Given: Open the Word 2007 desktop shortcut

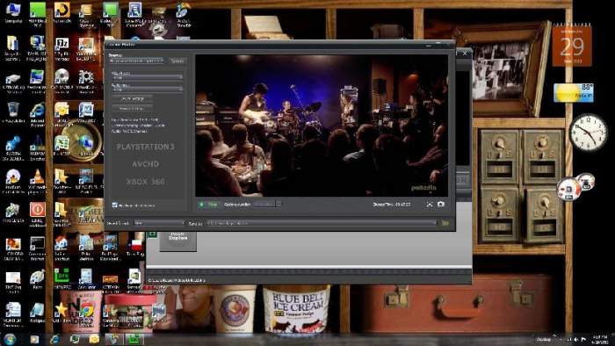Looking at the screenshot, I should point(86,113).
